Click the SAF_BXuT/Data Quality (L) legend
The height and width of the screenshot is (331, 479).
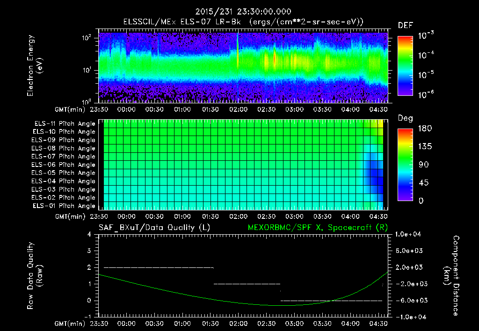[x=154, y=228]
